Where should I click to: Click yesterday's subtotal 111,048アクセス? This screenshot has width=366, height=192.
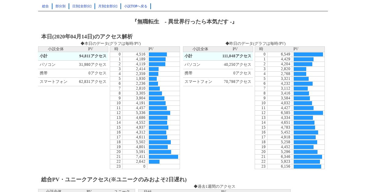[x=237, y=56]
